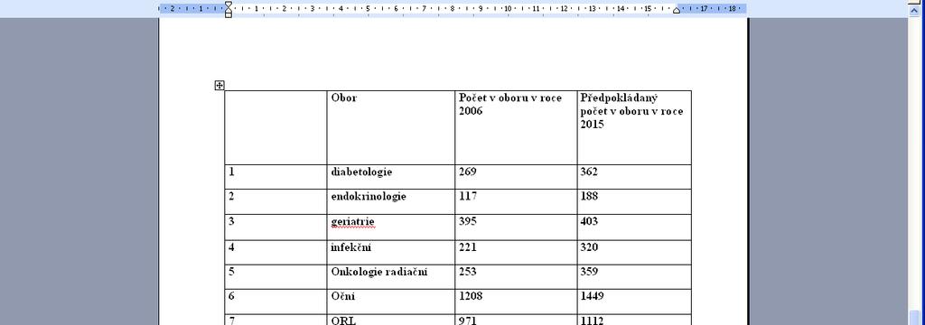Click the Obor header cell
Screen dimensions: 925x325
tap(390, 127)
